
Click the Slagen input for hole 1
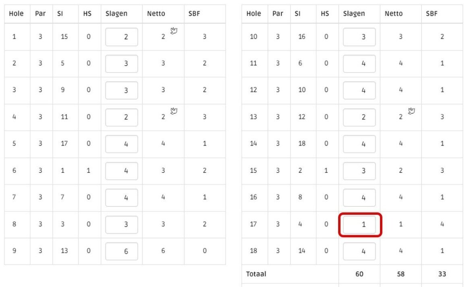point(122,37)
